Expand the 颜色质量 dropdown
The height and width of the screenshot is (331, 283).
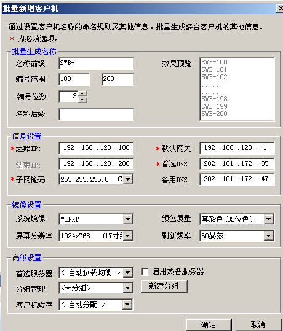coord(269,219)
